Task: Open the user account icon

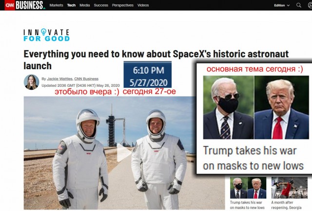Action: click(310, 5)
